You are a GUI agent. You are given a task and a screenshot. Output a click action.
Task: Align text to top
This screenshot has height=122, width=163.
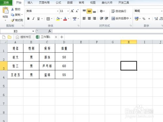84,11
